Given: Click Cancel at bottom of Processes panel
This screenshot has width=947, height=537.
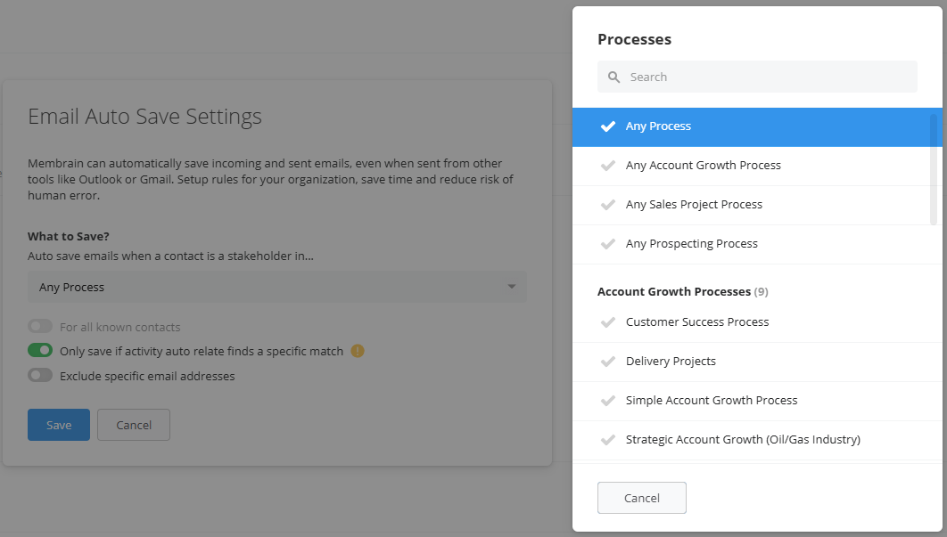Looking at the screenshot, I should (641, 498).
